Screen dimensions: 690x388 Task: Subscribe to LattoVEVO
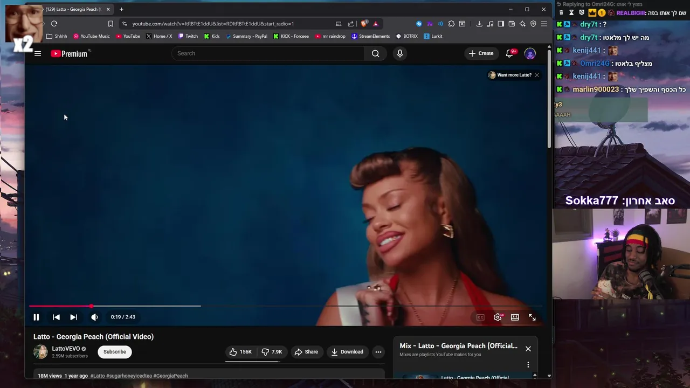point(115,352)
